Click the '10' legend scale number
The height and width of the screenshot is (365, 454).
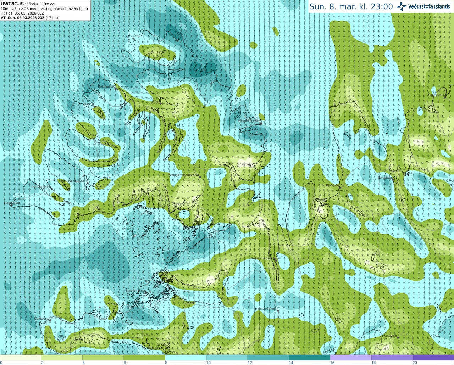209,363
